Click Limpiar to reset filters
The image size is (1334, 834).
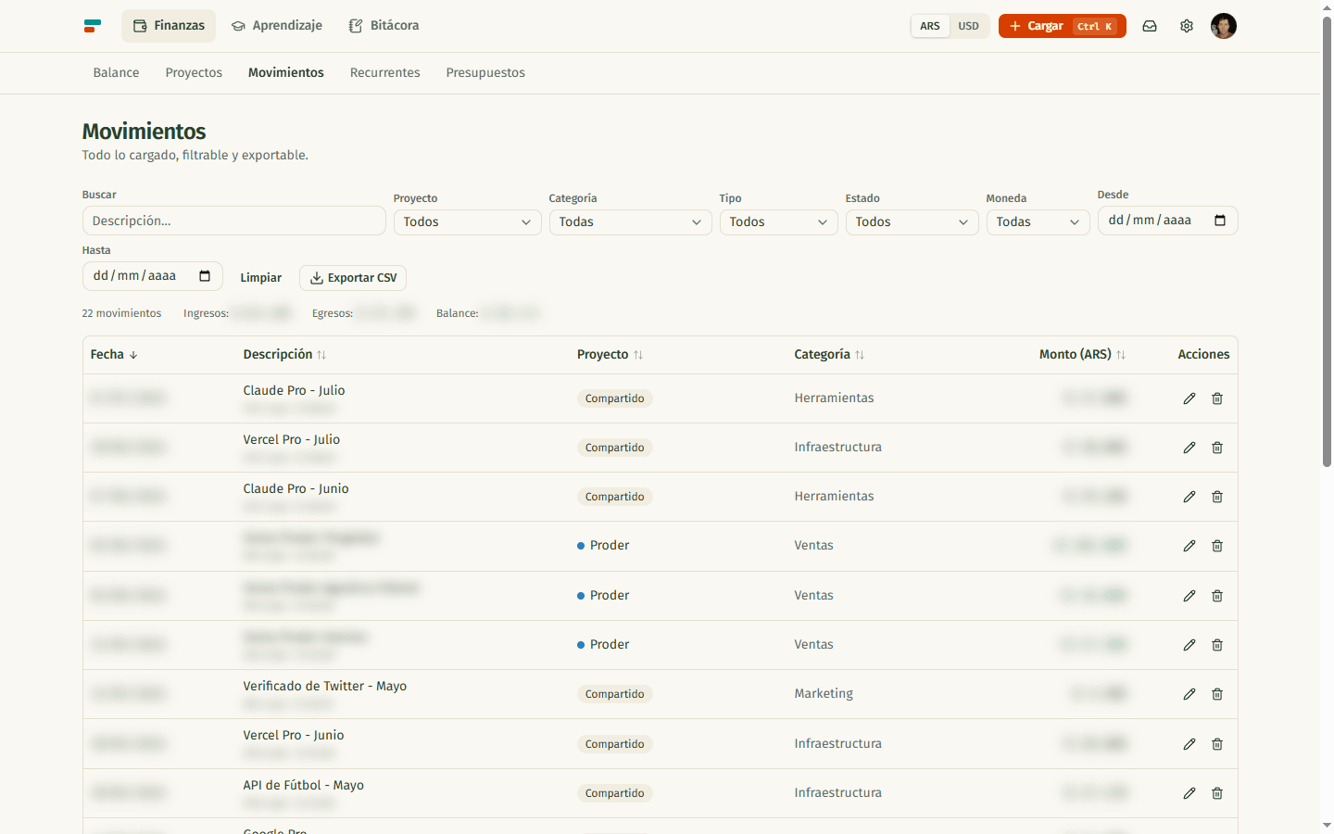pyautogui.click(x=260, y=278)
